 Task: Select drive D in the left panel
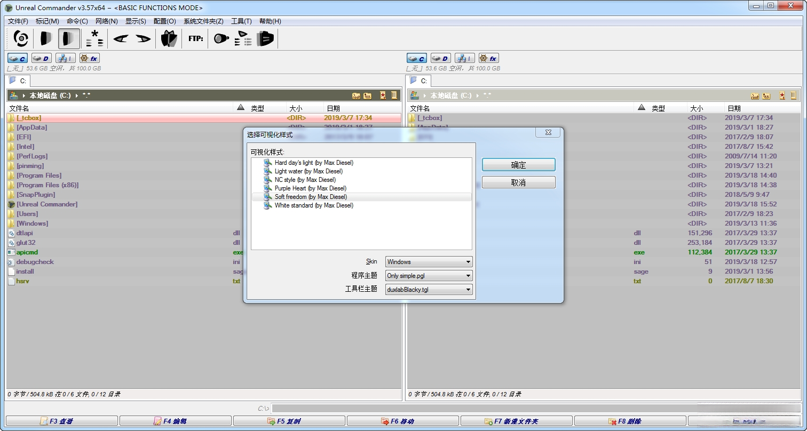(x=42, y=58)
